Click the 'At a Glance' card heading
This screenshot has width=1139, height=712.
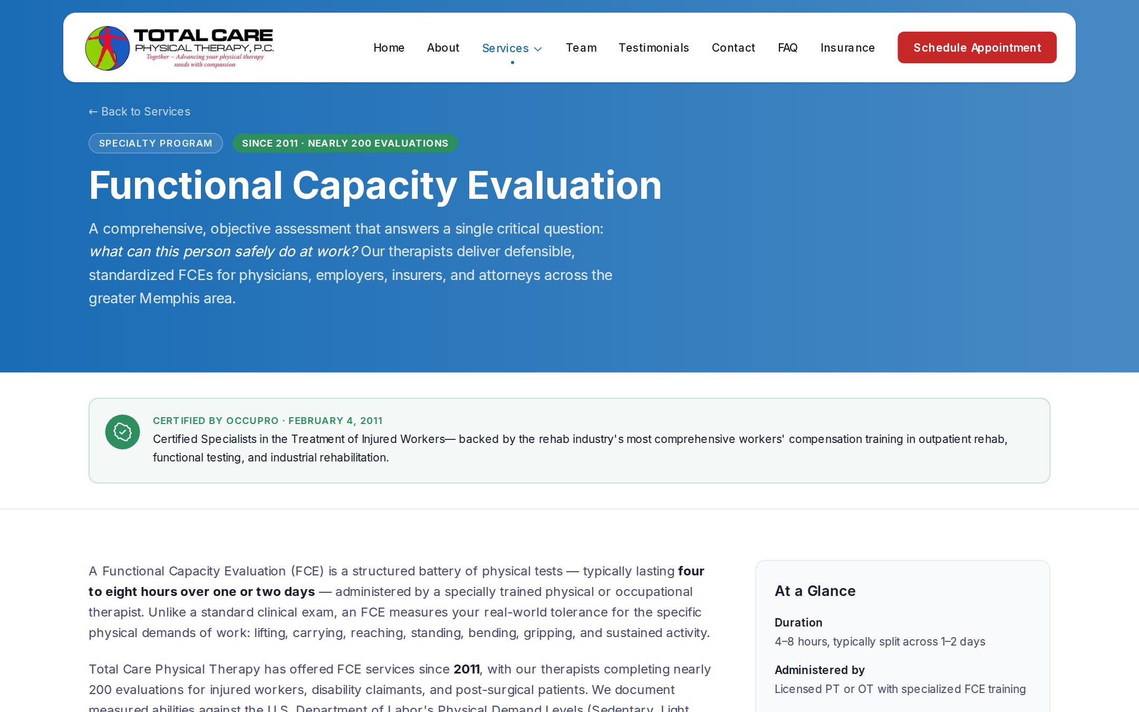click(815, 591)
